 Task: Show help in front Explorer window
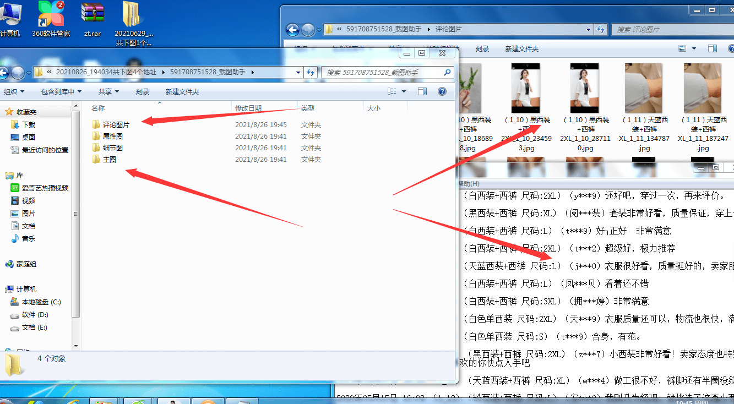[x=442, y=91]
